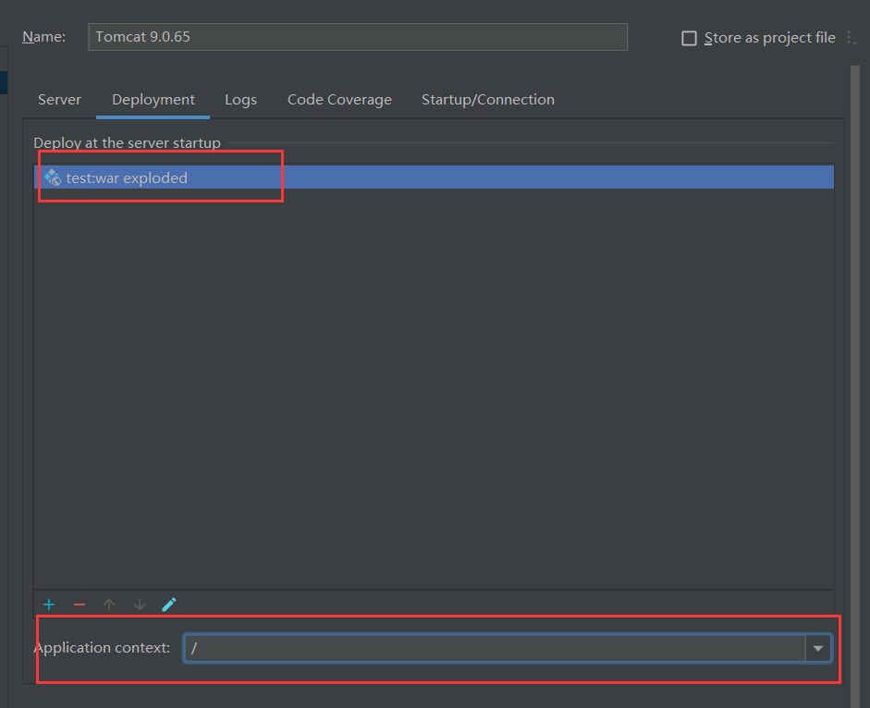This screenshot has width=870, height=708.
Task: Move the selected artifact up
Action: coord(109,604)
